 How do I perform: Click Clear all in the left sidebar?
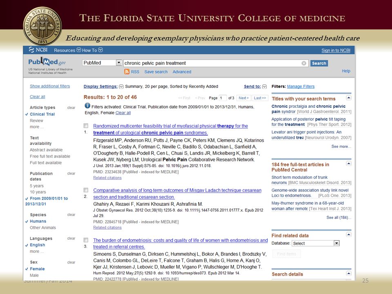coord(37,97)
